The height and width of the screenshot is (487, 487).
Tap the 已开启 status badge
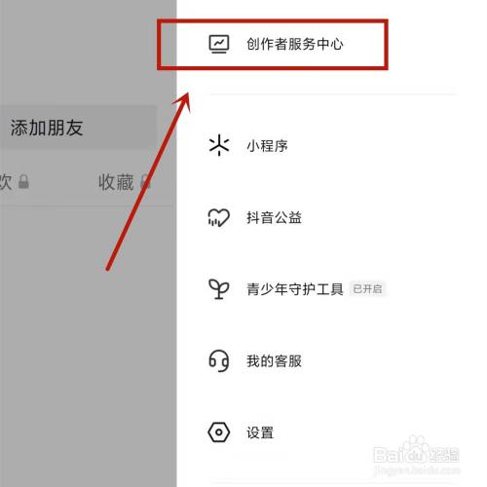(x=367, y=289)
